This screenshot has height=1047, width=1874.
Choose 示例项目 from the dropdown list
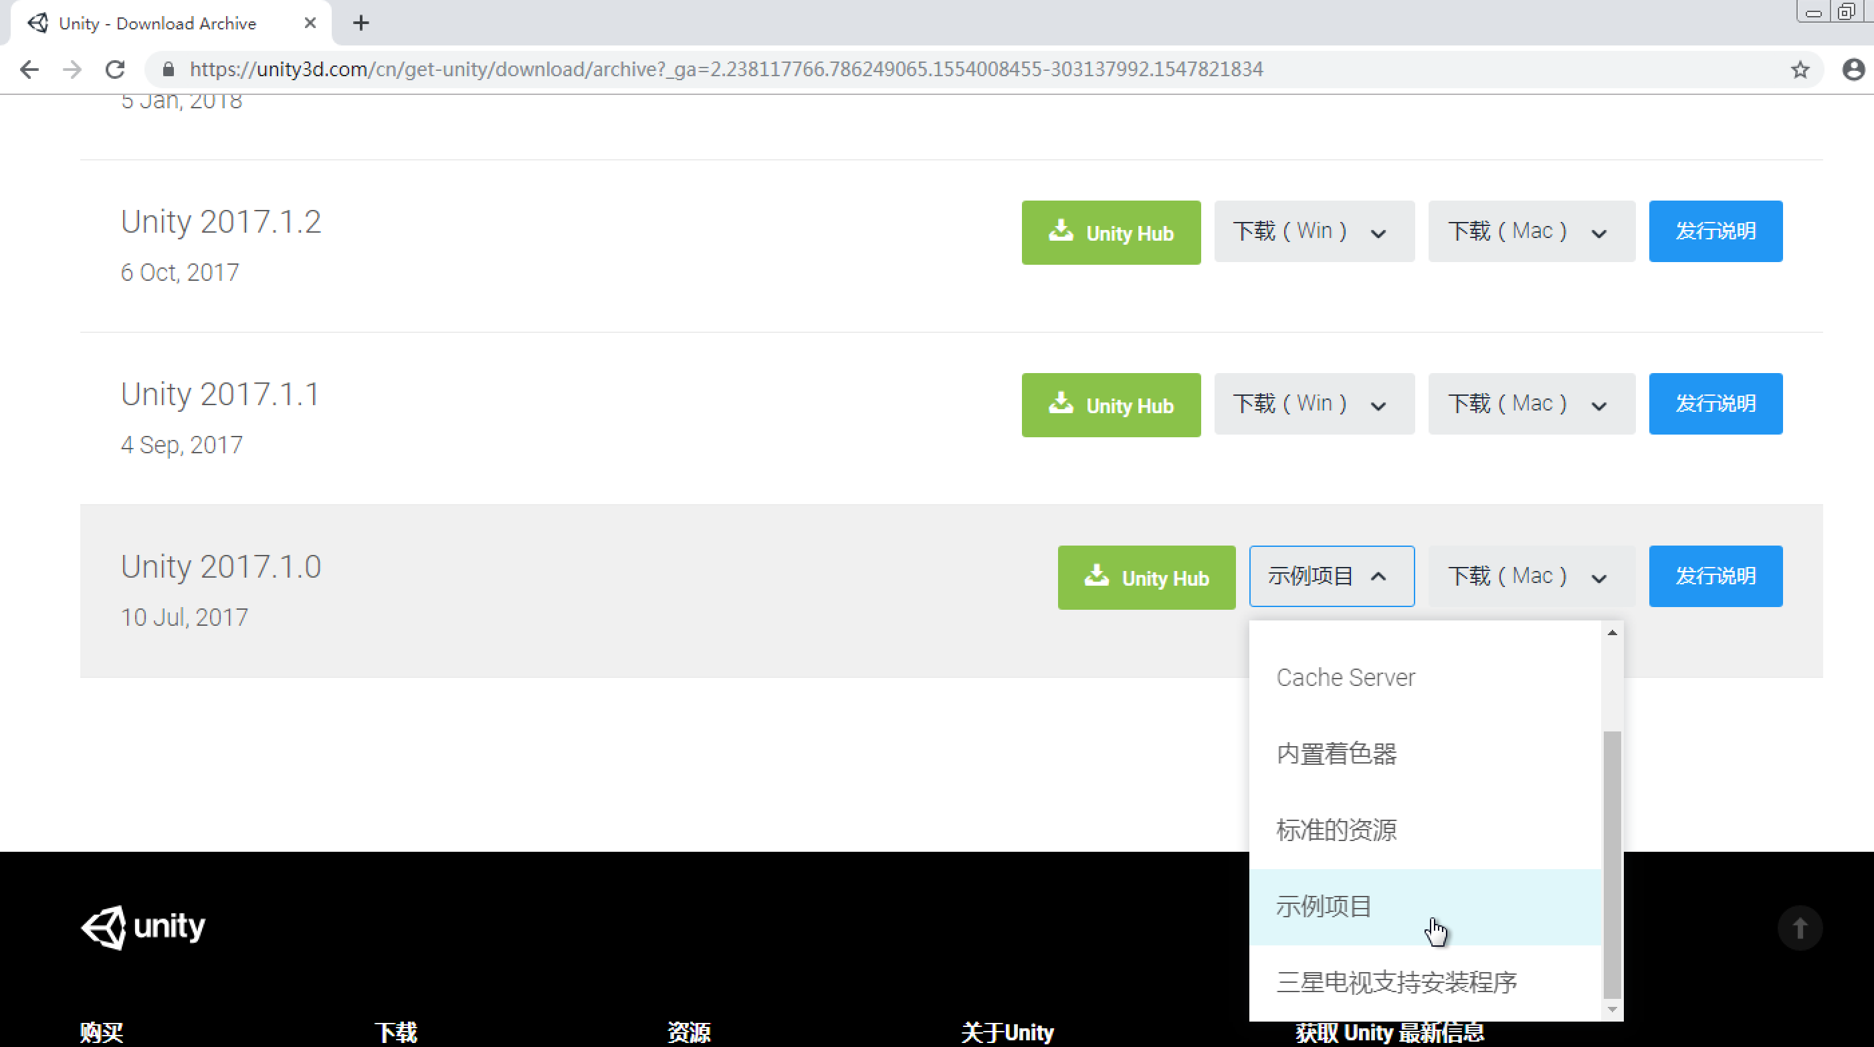1425,907
